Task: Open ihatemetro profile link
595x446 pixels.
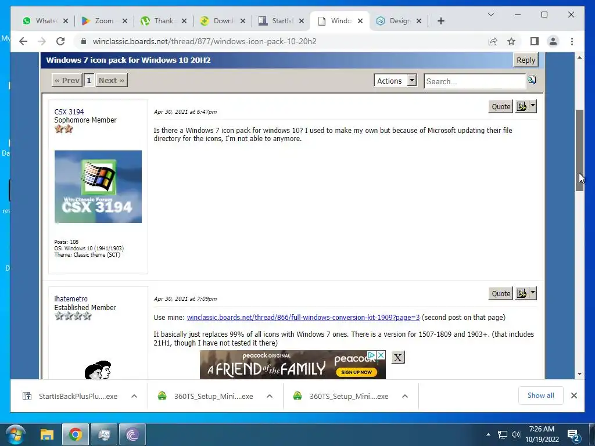Action: (x=71, y=299)
